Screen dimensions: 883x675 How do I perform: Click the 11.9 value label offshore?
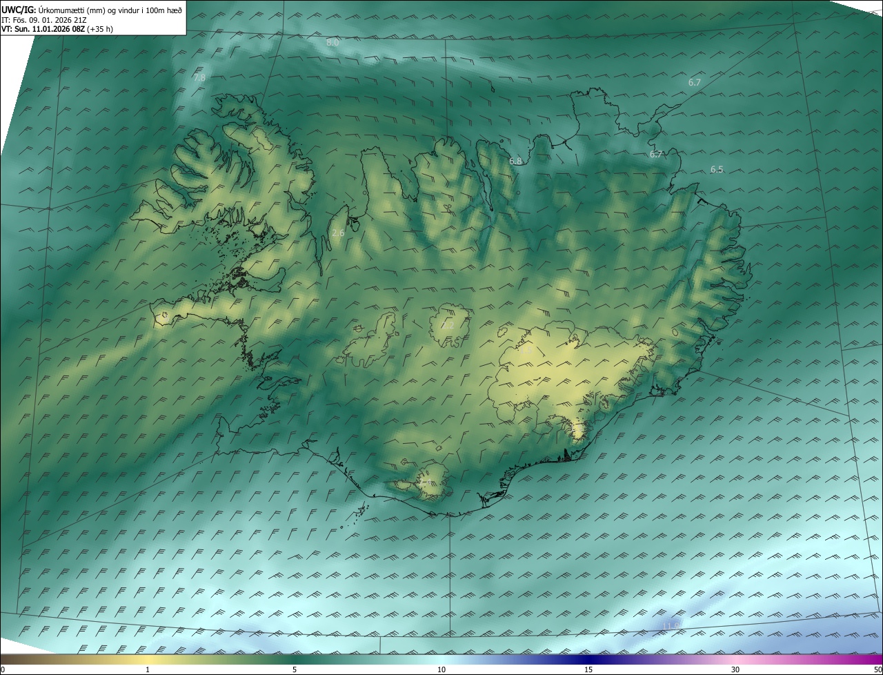671,626
